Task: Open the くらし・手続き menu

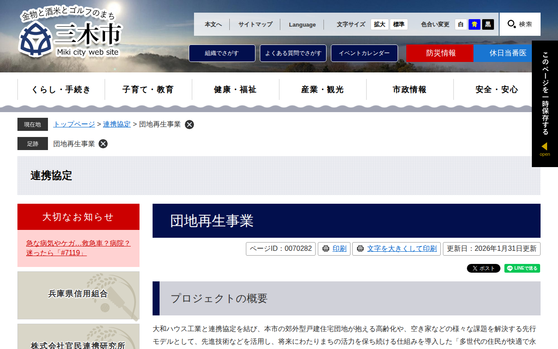Action: (x=61, y=89)
